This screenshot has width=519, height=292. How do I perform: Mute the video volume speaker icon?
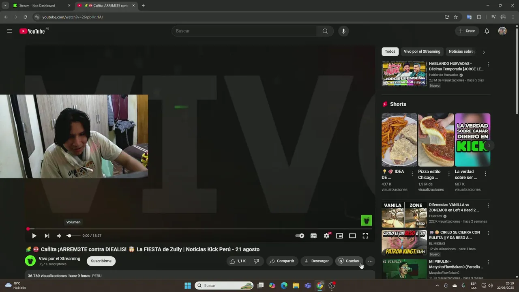click(59, 236)
